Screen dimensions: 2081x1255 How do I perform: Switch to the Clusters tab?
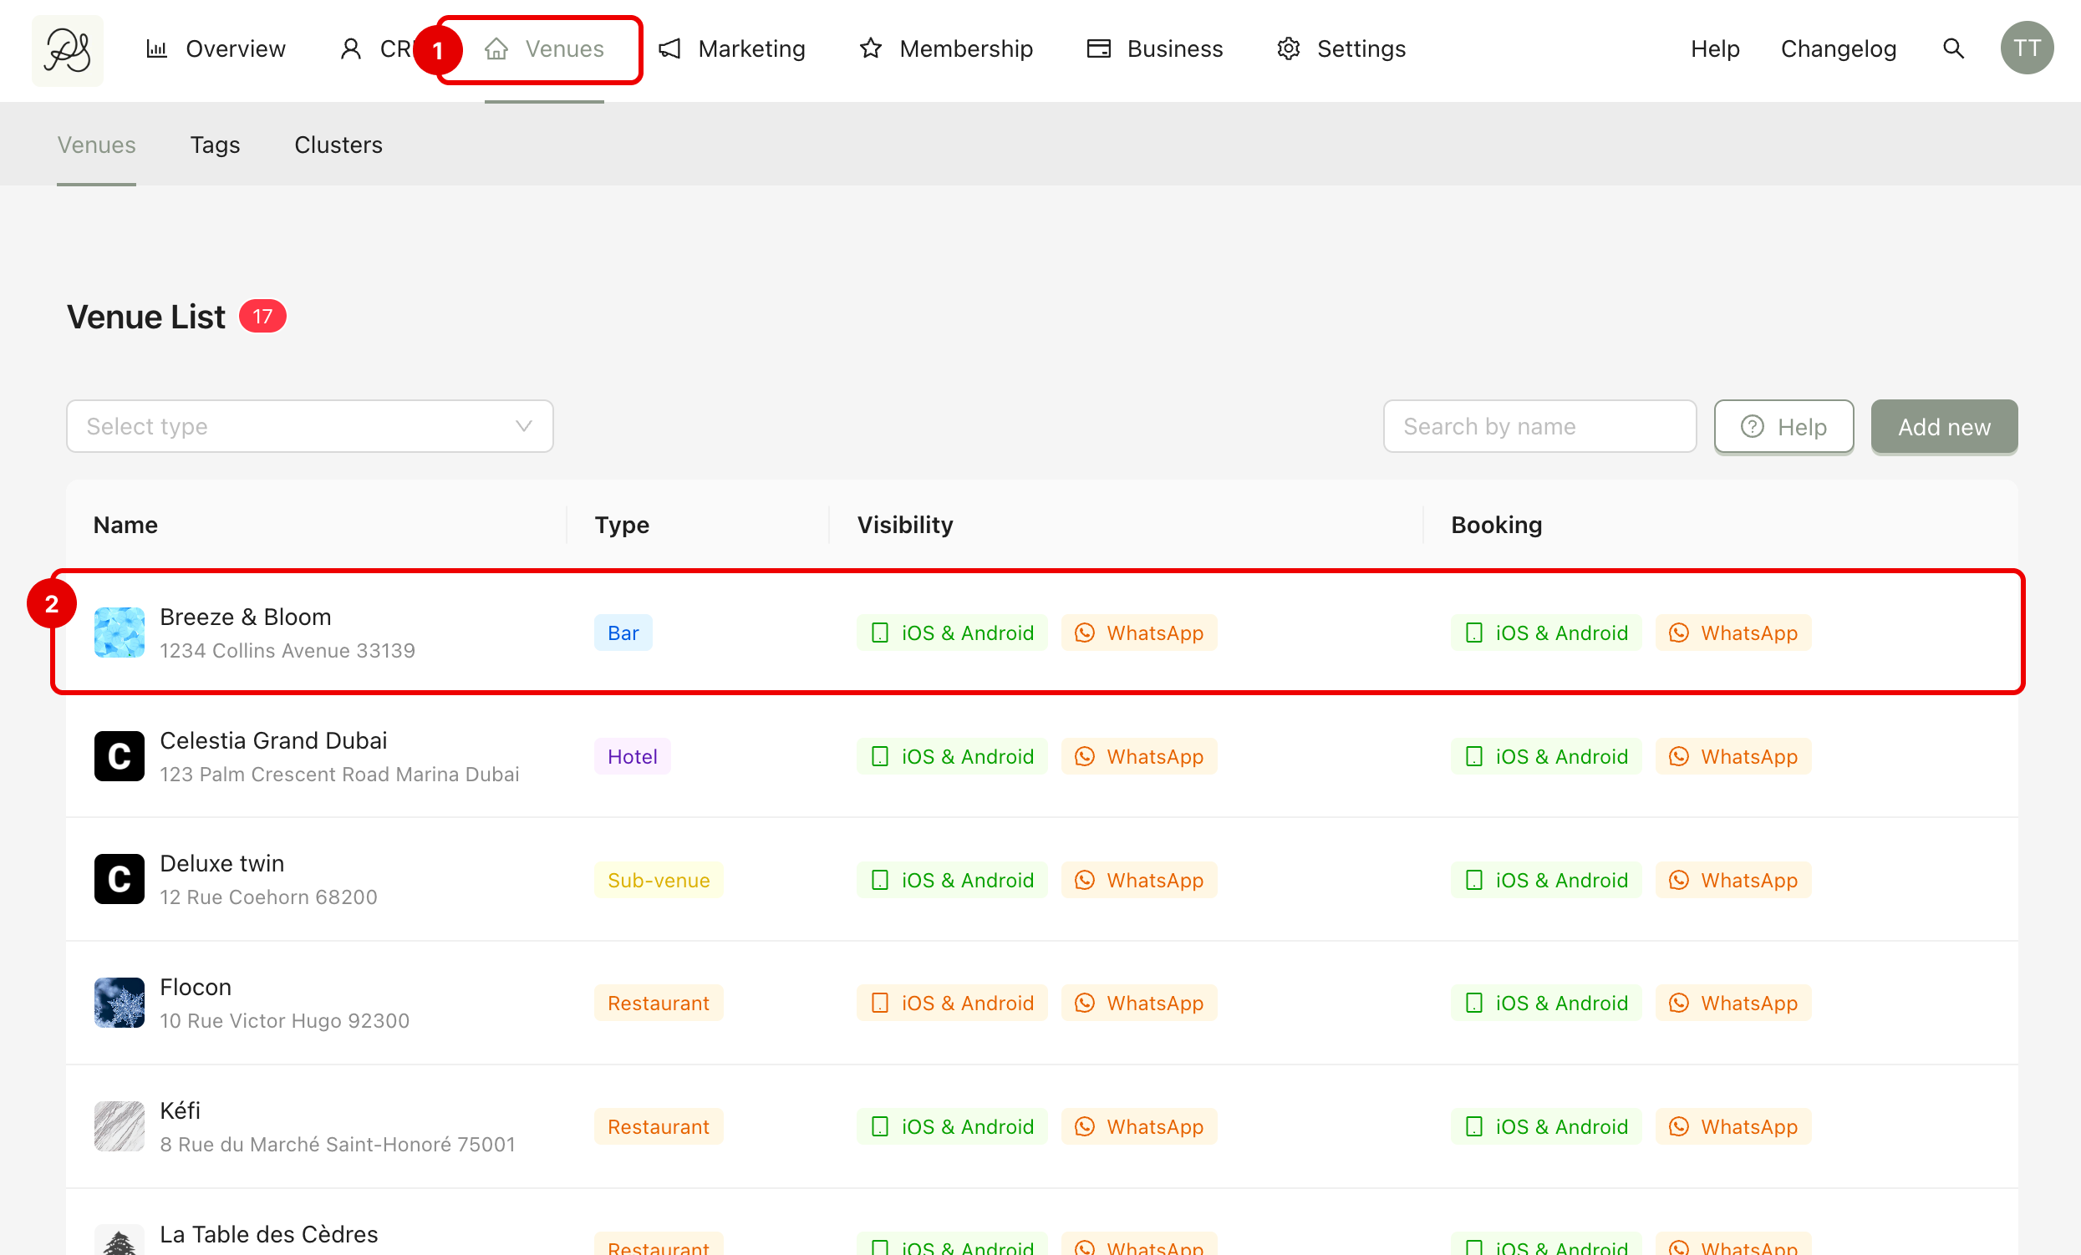pyautogui.click(x=338, y=145)
